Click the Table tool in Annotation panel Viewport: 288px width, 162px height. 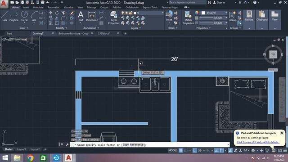click(x=101, y=23)
